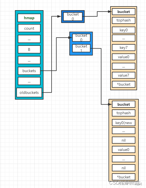The image size is (146, 188).
Task: Select tophash in the struct containing key7
Action: pos(124,20)
